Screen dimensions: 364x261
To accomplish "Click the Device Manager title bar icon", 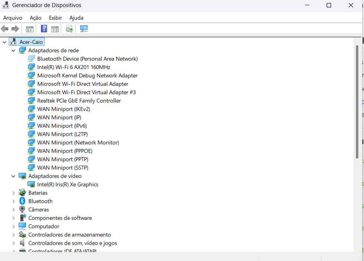I will [x=6, y=5].
